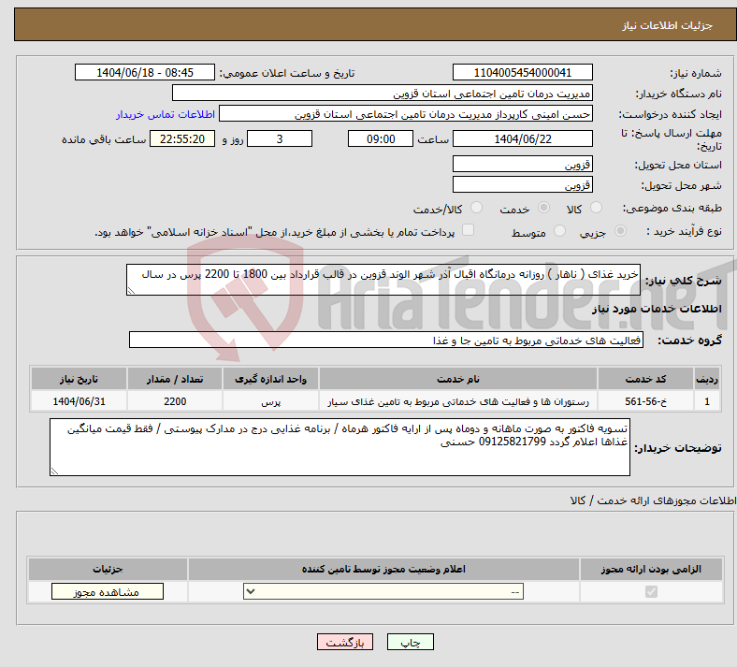Click the quantity cell 2200
737x667 pixels.
(175, 401)
